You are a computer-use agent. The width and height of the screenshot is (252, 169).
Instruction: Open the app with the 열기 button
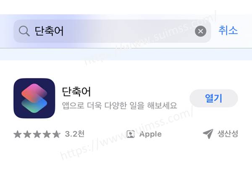[x=214, y=98]
